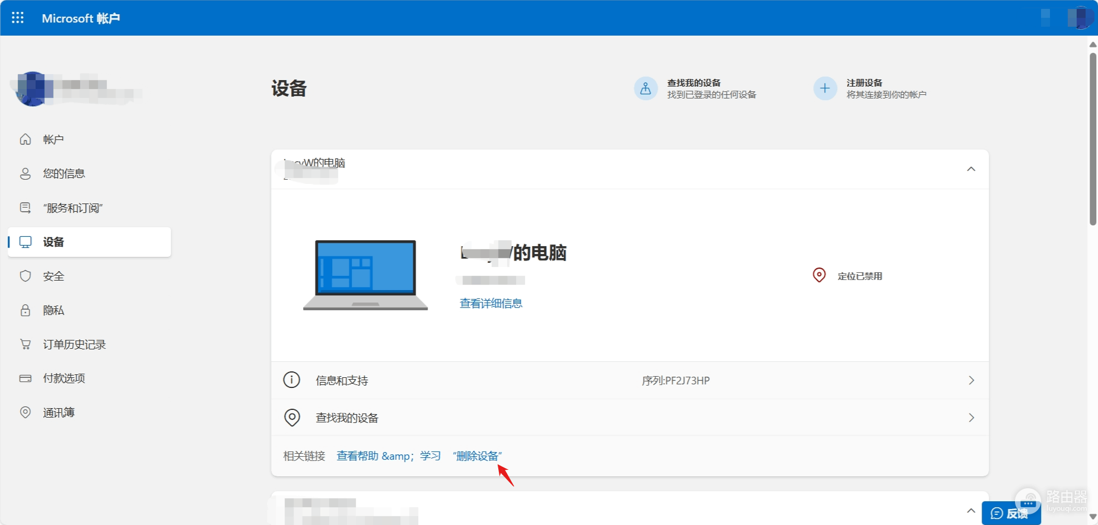The width and height of the screenshot is (1098, 525).
Task: Click the location icon beside 通讯簿
Action: (26, 412)
